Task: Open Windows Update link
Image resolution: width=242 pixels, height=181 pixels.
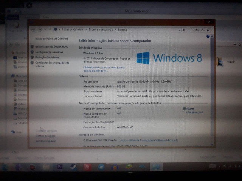Action: tap(46, 141)
